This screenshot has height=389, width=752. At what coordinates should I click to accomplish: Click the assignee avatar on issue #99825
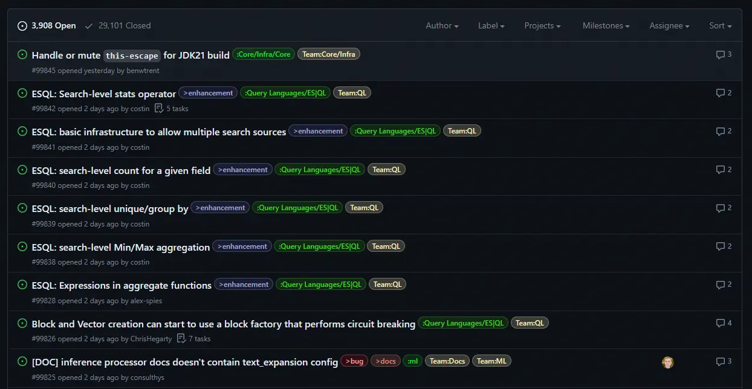(x=667, y=362)
